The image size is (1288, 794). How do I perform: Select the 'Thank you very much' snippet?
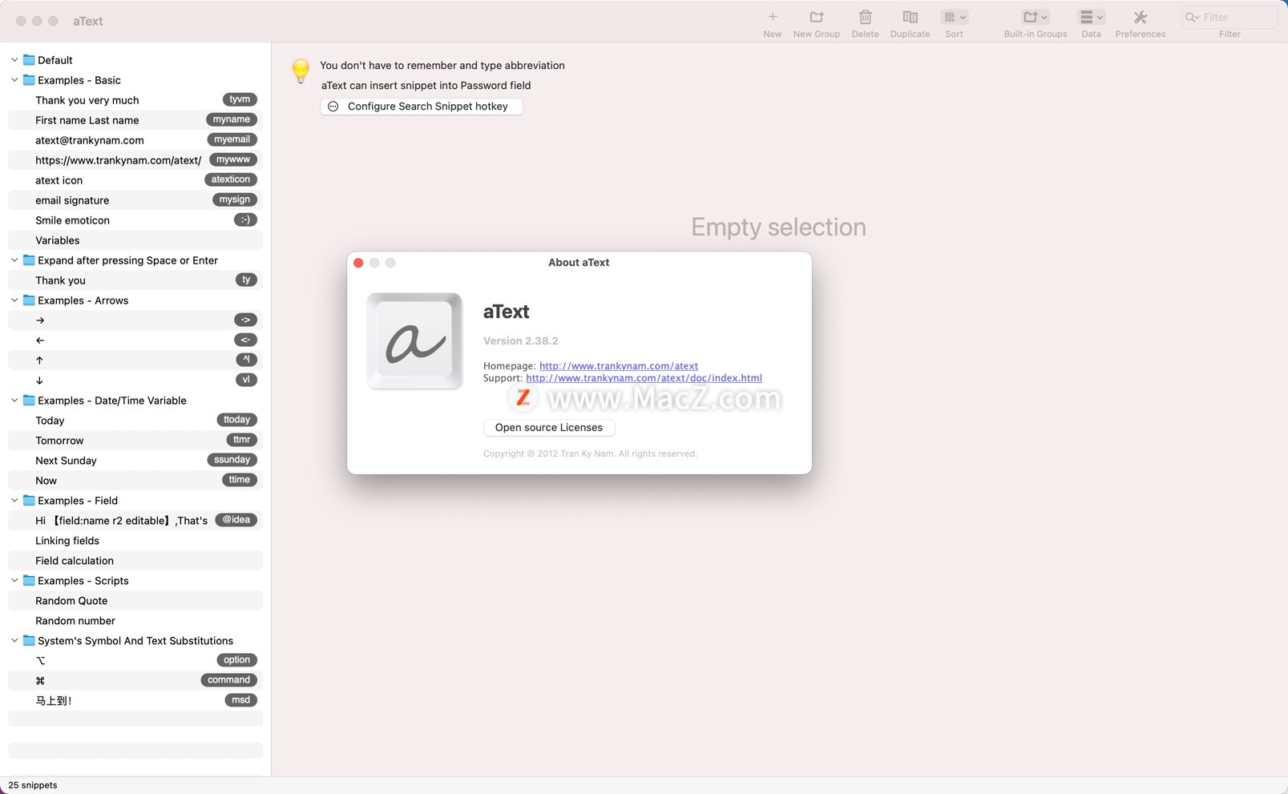point(135,100)
